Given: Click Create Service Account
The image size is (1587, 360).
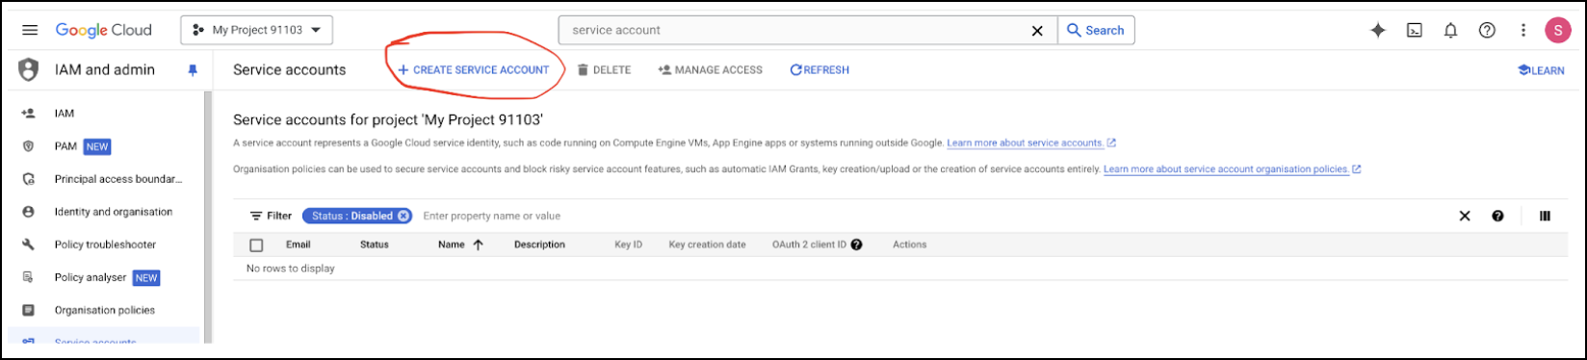Looking at the screenshot, I should tap(474, 70).
